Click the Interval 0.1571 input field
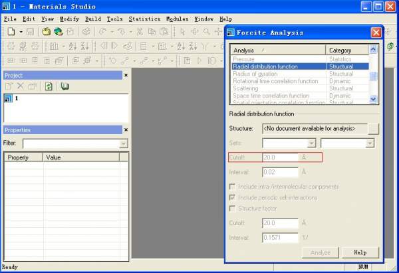The image size is (399, 273). pyautogui.click(x=280, y=238)
